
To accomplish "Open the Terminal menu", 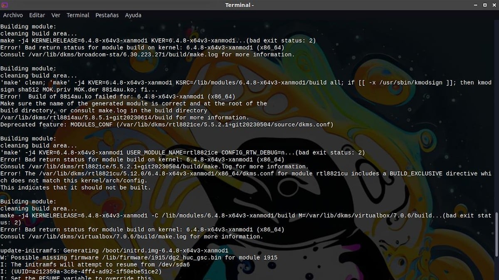I will [78, 15].
